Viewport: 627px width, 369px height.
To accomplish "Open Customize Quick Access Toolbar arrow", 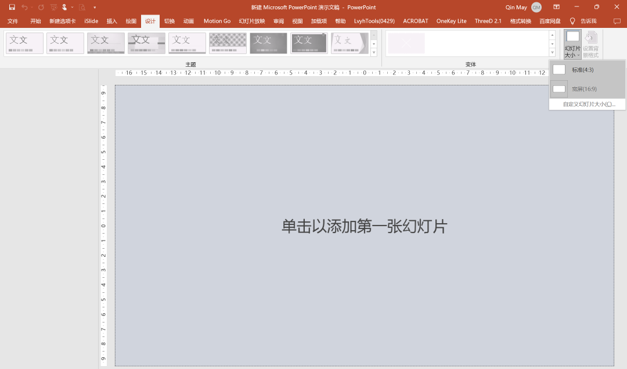I will (x=95, y=7).
